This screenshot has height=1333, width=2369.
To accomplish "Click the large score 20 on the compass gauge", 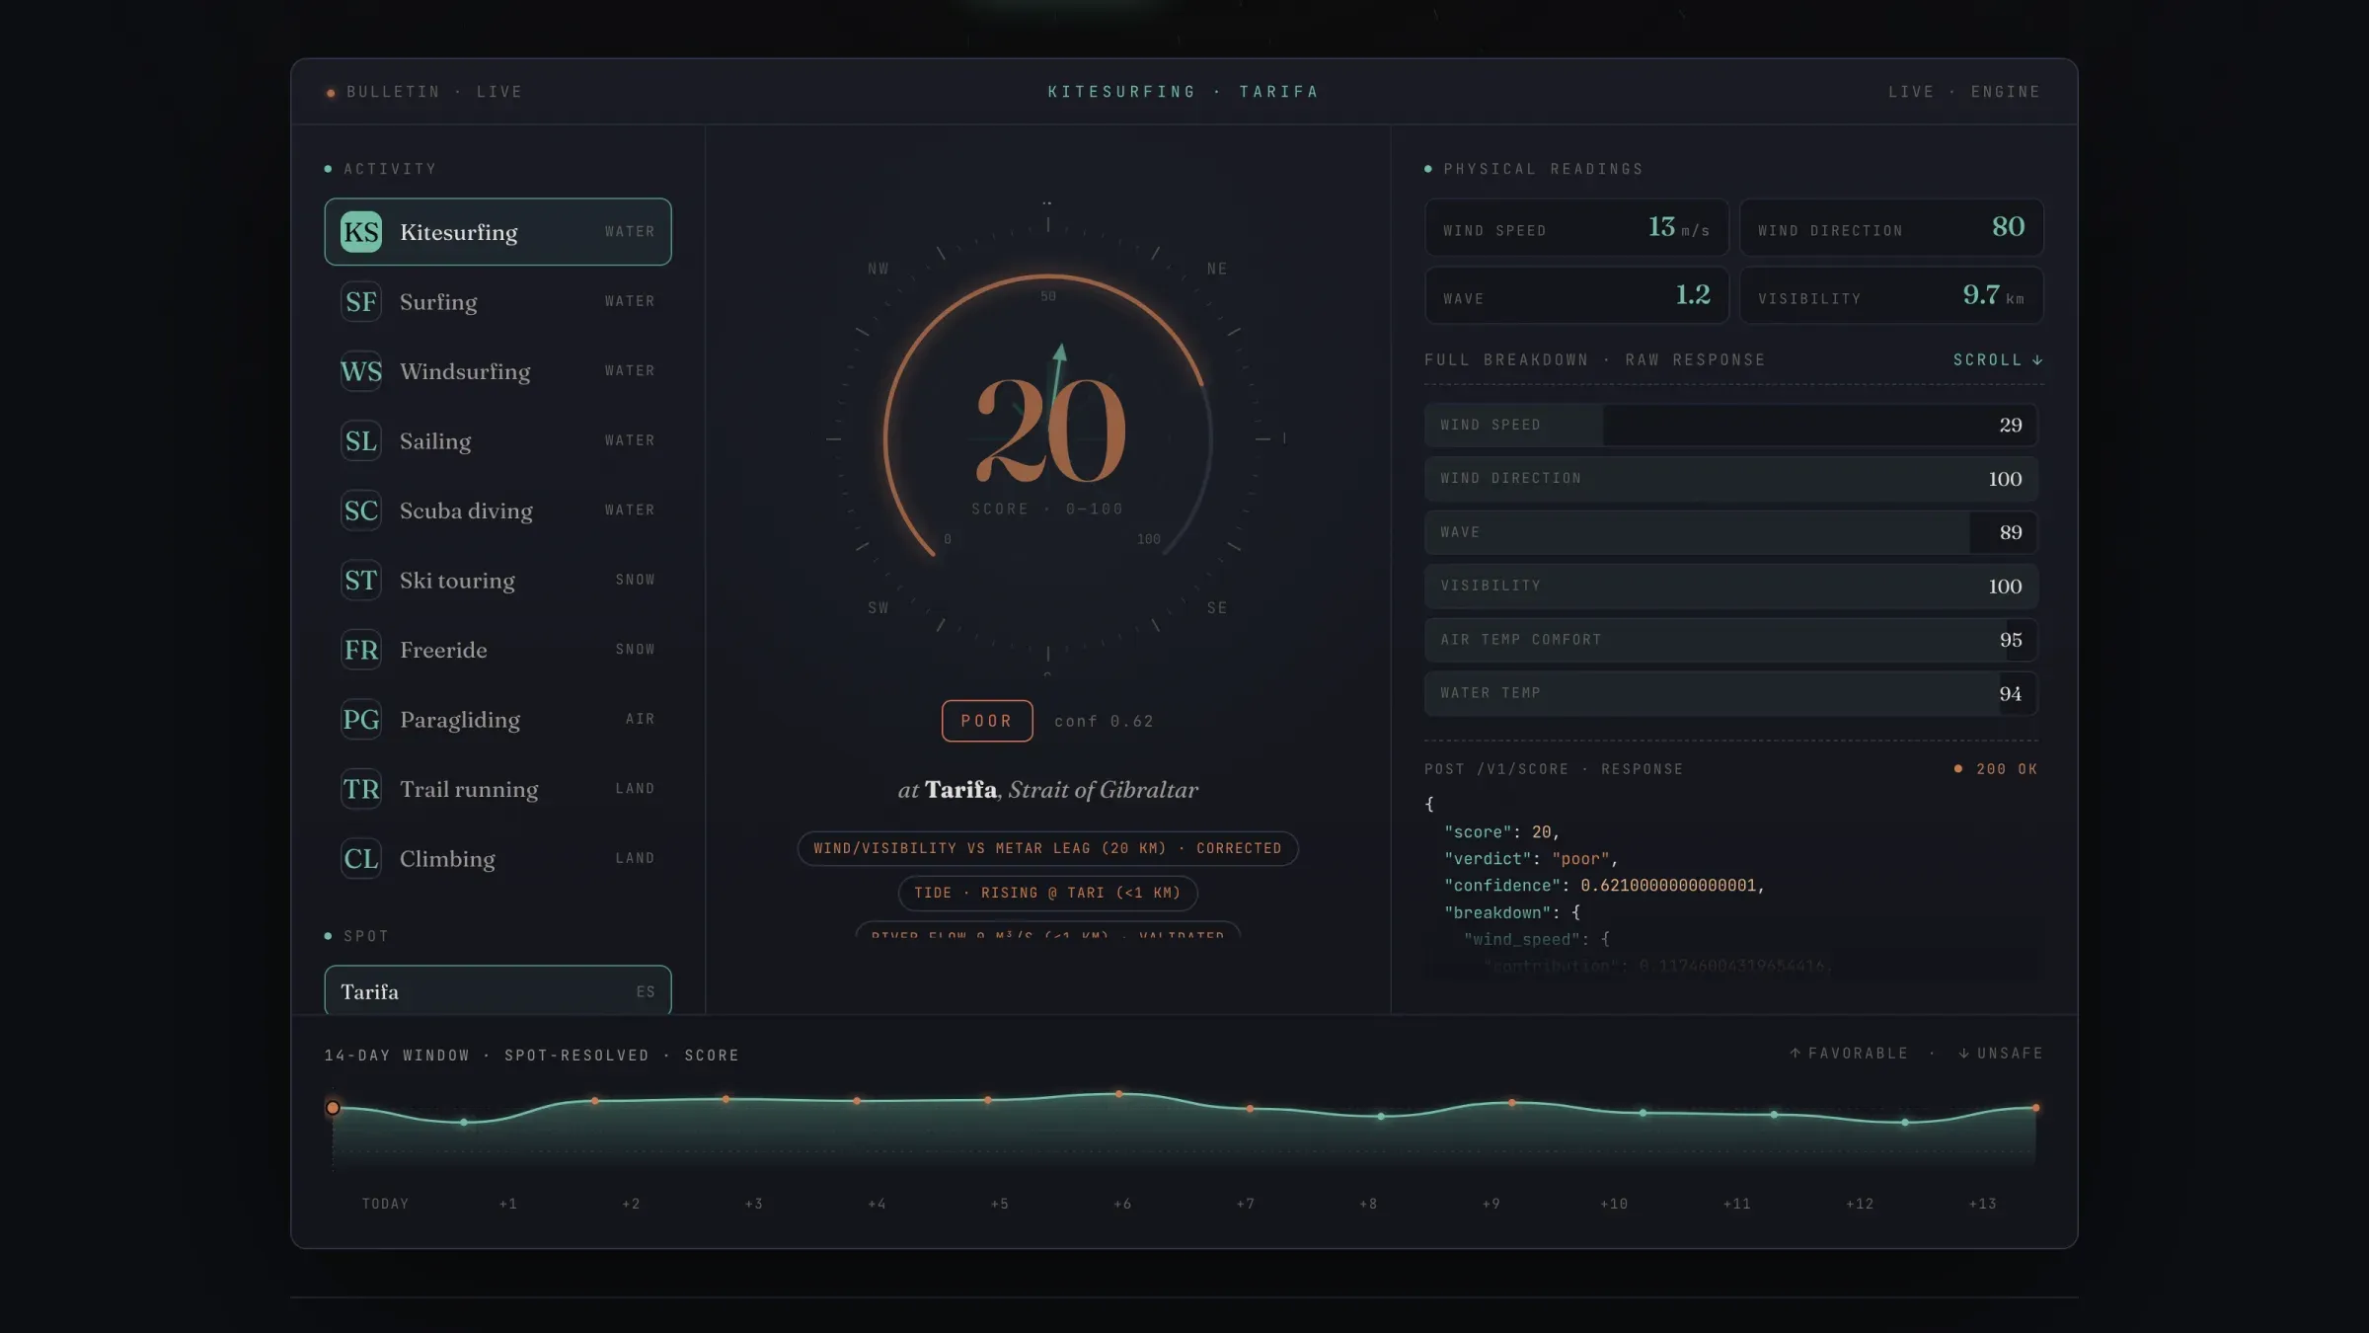I will point(1050,431).
